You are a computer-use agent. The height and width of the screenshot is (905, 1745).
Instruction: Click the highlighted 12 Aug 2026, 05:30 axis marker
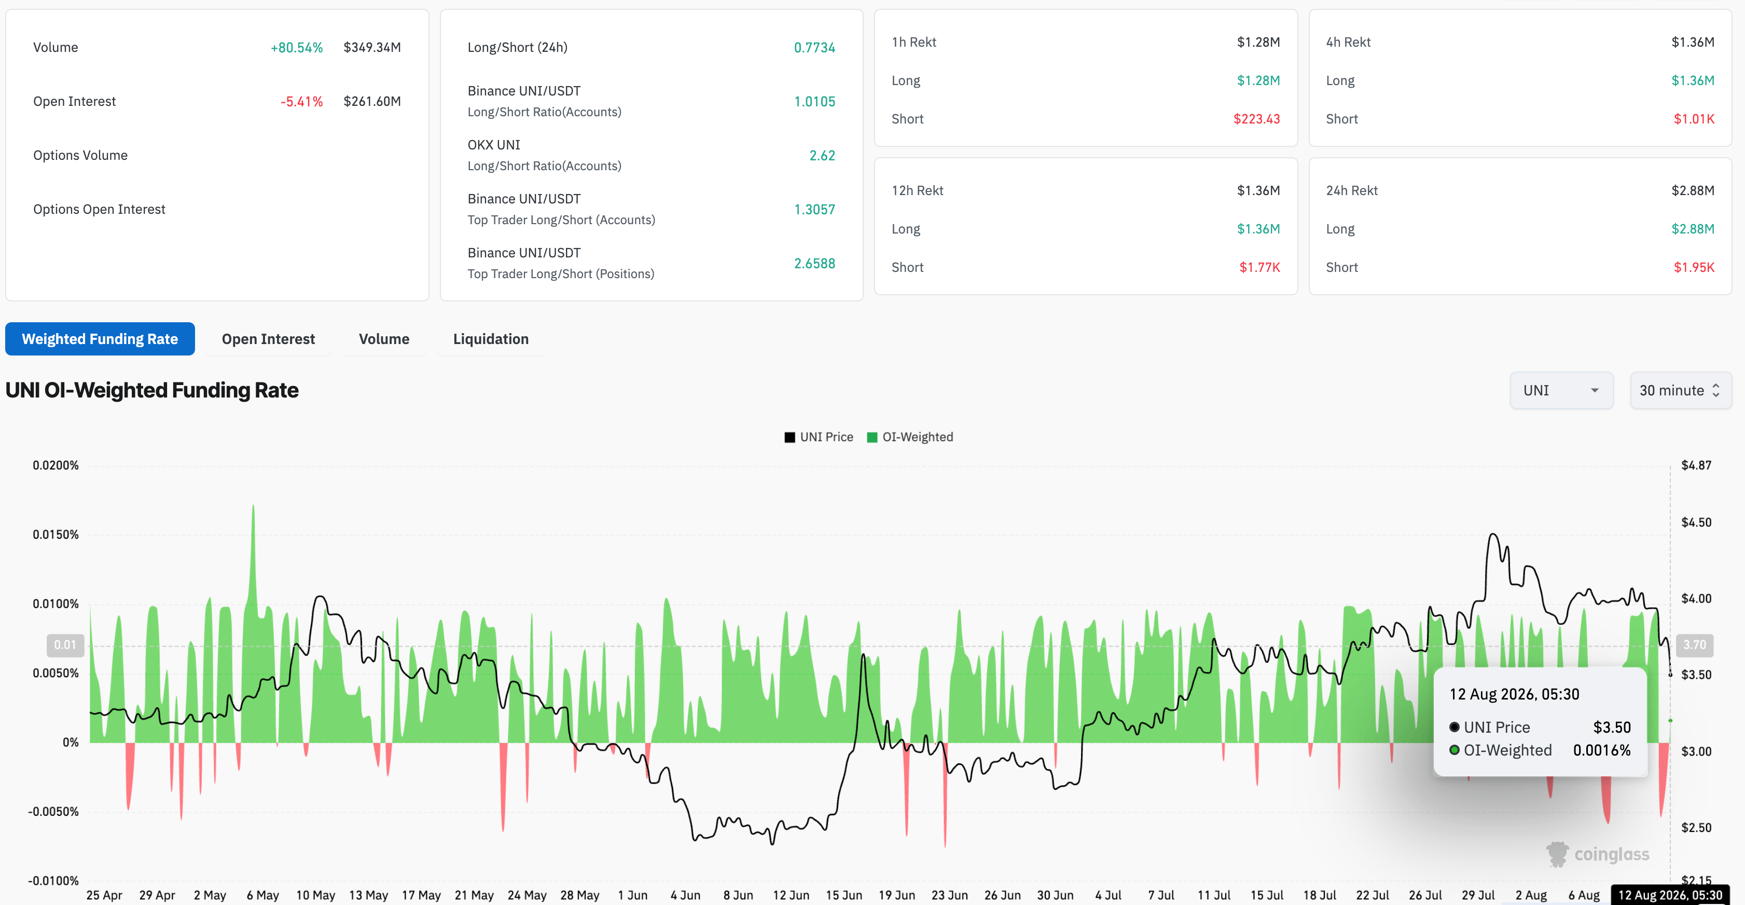pos(1670,896)
